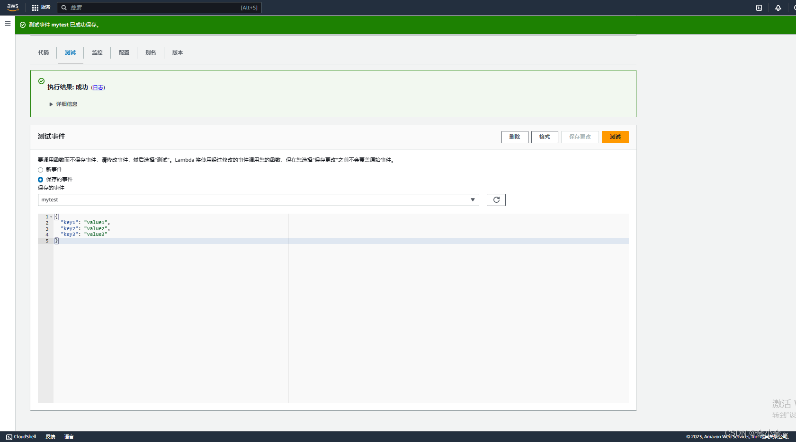Switch to the 测试 tab
The width and height of the screenshot is (796, 442).
(71, 52)
